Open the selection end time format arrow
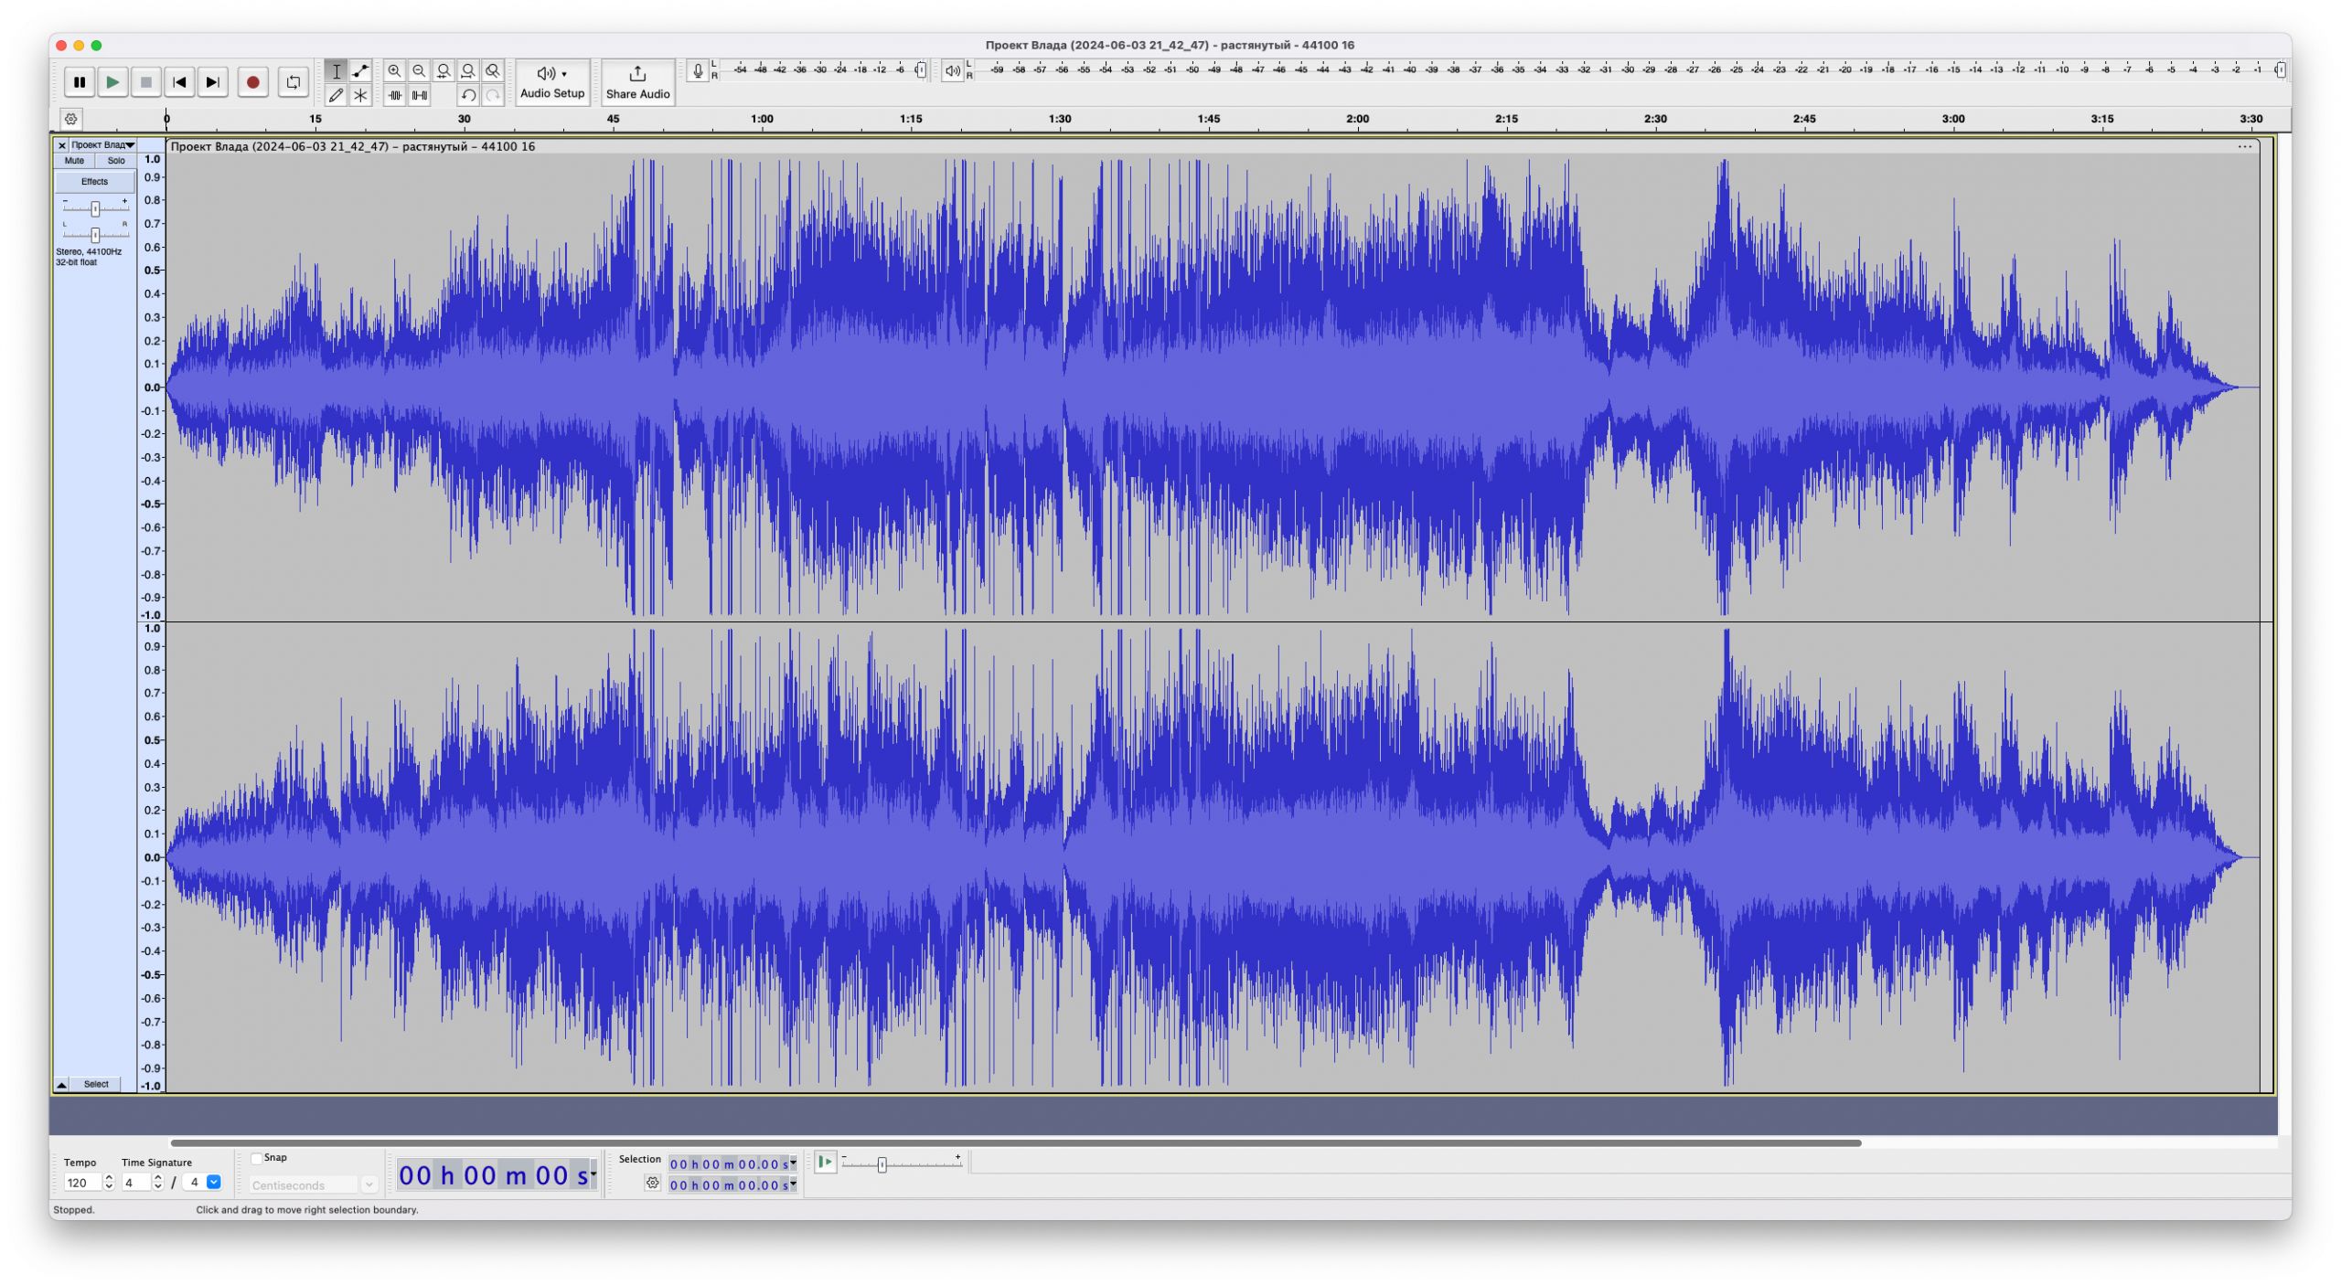The height and width of the screenshot is (1285, 2341). tap(793, 1186)
